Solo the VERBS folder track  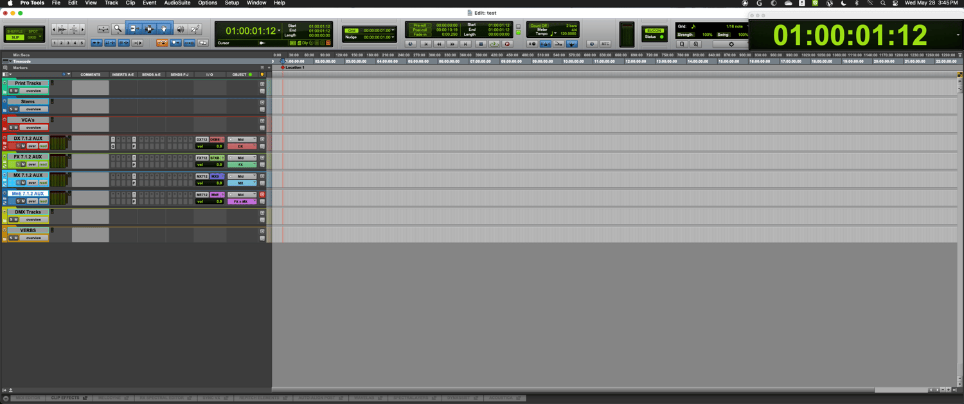click(11, 238)
